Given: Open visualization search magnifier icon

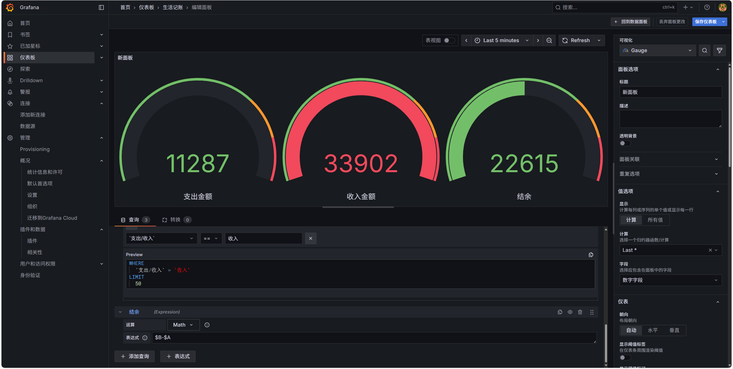Looking at the screenshot, I should (705, 50).
